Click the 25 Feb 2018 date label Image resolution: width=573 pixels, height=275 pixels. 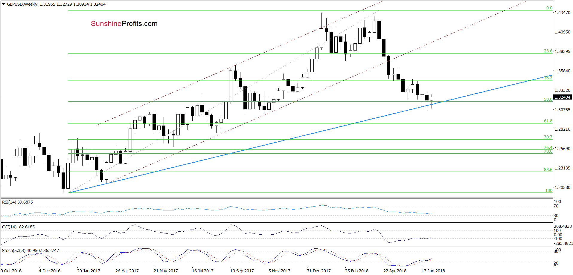point(357,271)
